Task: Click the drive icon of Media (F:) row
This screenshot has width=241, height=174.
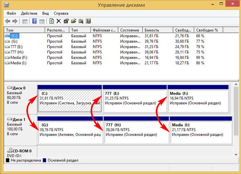Action: [7, 58]
